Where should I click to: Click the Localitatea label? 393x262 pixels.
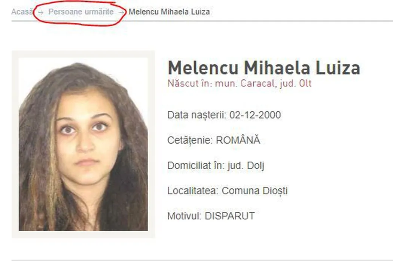(193, 191)
